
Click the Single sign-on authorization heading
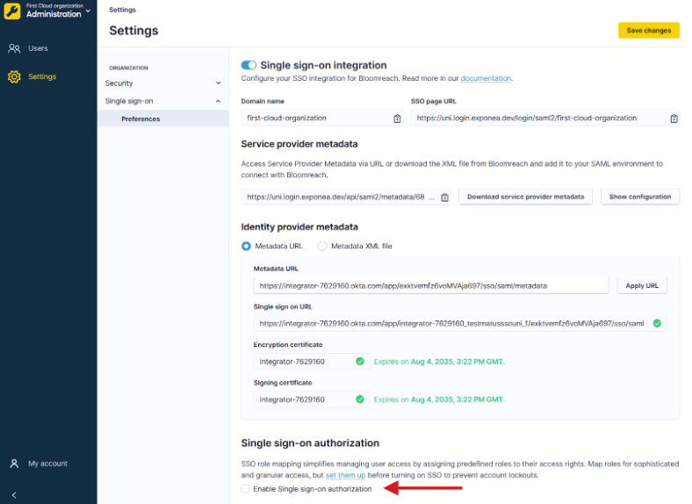coord(310,443)
